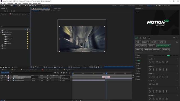The image size is (180, 101).
Task: Open the Composition menu
Action: [10, 3]
